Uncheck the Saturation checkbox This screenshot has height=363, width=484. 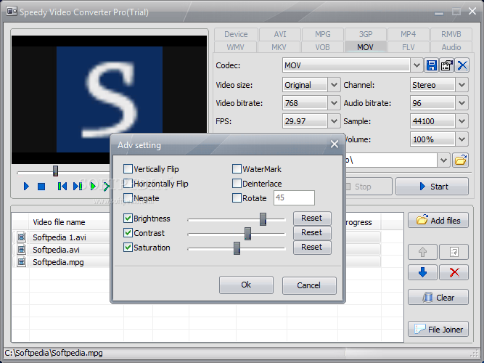128,247
